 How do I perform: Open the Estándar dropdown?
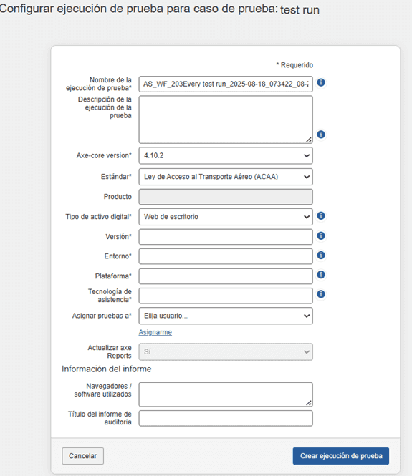tap(226, 177)
